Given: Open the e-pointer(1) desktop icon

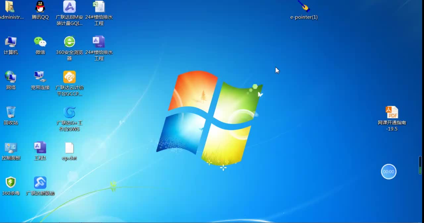Looking at the screenshot, I should 303,6.
